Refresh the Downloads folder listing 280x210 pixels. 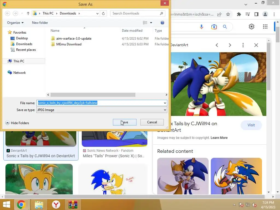coord(103,13)
